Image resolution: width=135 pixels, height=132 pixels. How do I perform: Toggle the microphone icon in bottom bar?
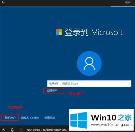(12, 130)
